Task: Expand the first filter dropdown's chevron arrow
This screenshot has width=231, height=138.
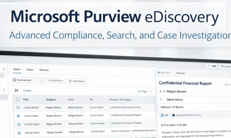Action: pyautogui.click(x=42, y=80)
